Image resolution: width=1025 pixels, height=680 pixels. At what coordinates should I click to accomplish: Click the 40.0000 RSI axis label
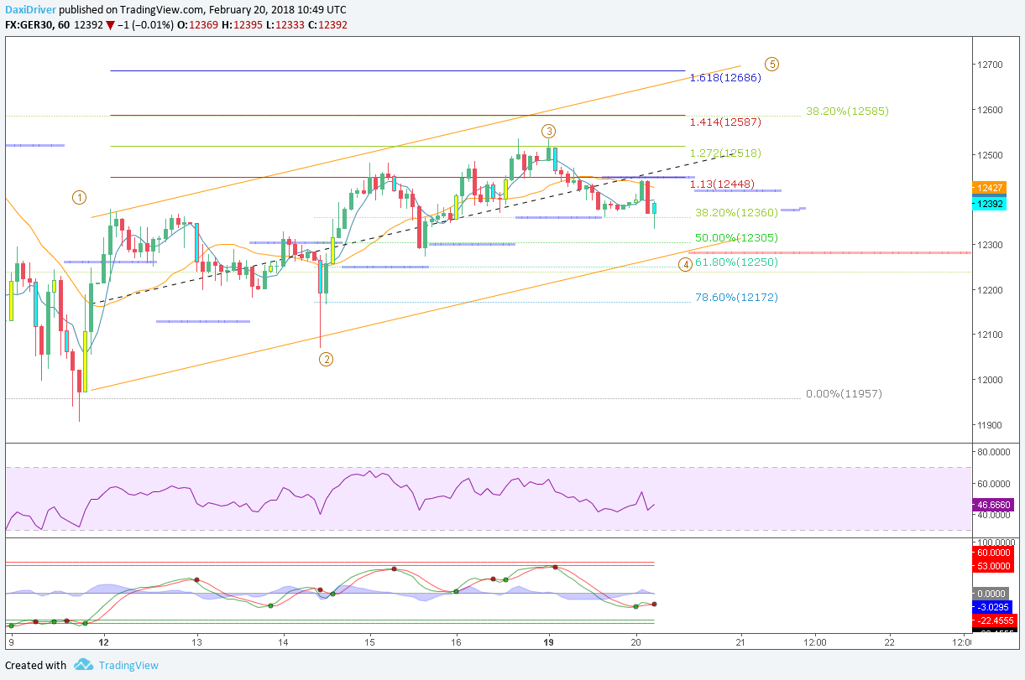(x=994, y=515)
